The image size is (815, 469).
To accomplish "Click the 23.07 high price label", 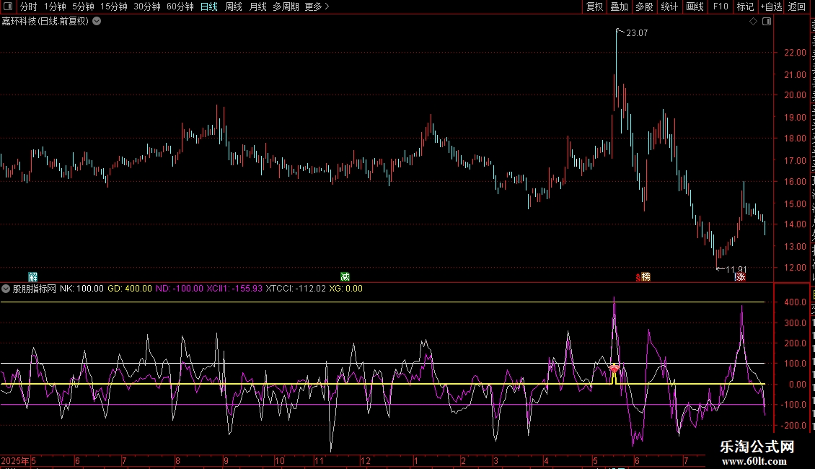I will pos(637,32).
